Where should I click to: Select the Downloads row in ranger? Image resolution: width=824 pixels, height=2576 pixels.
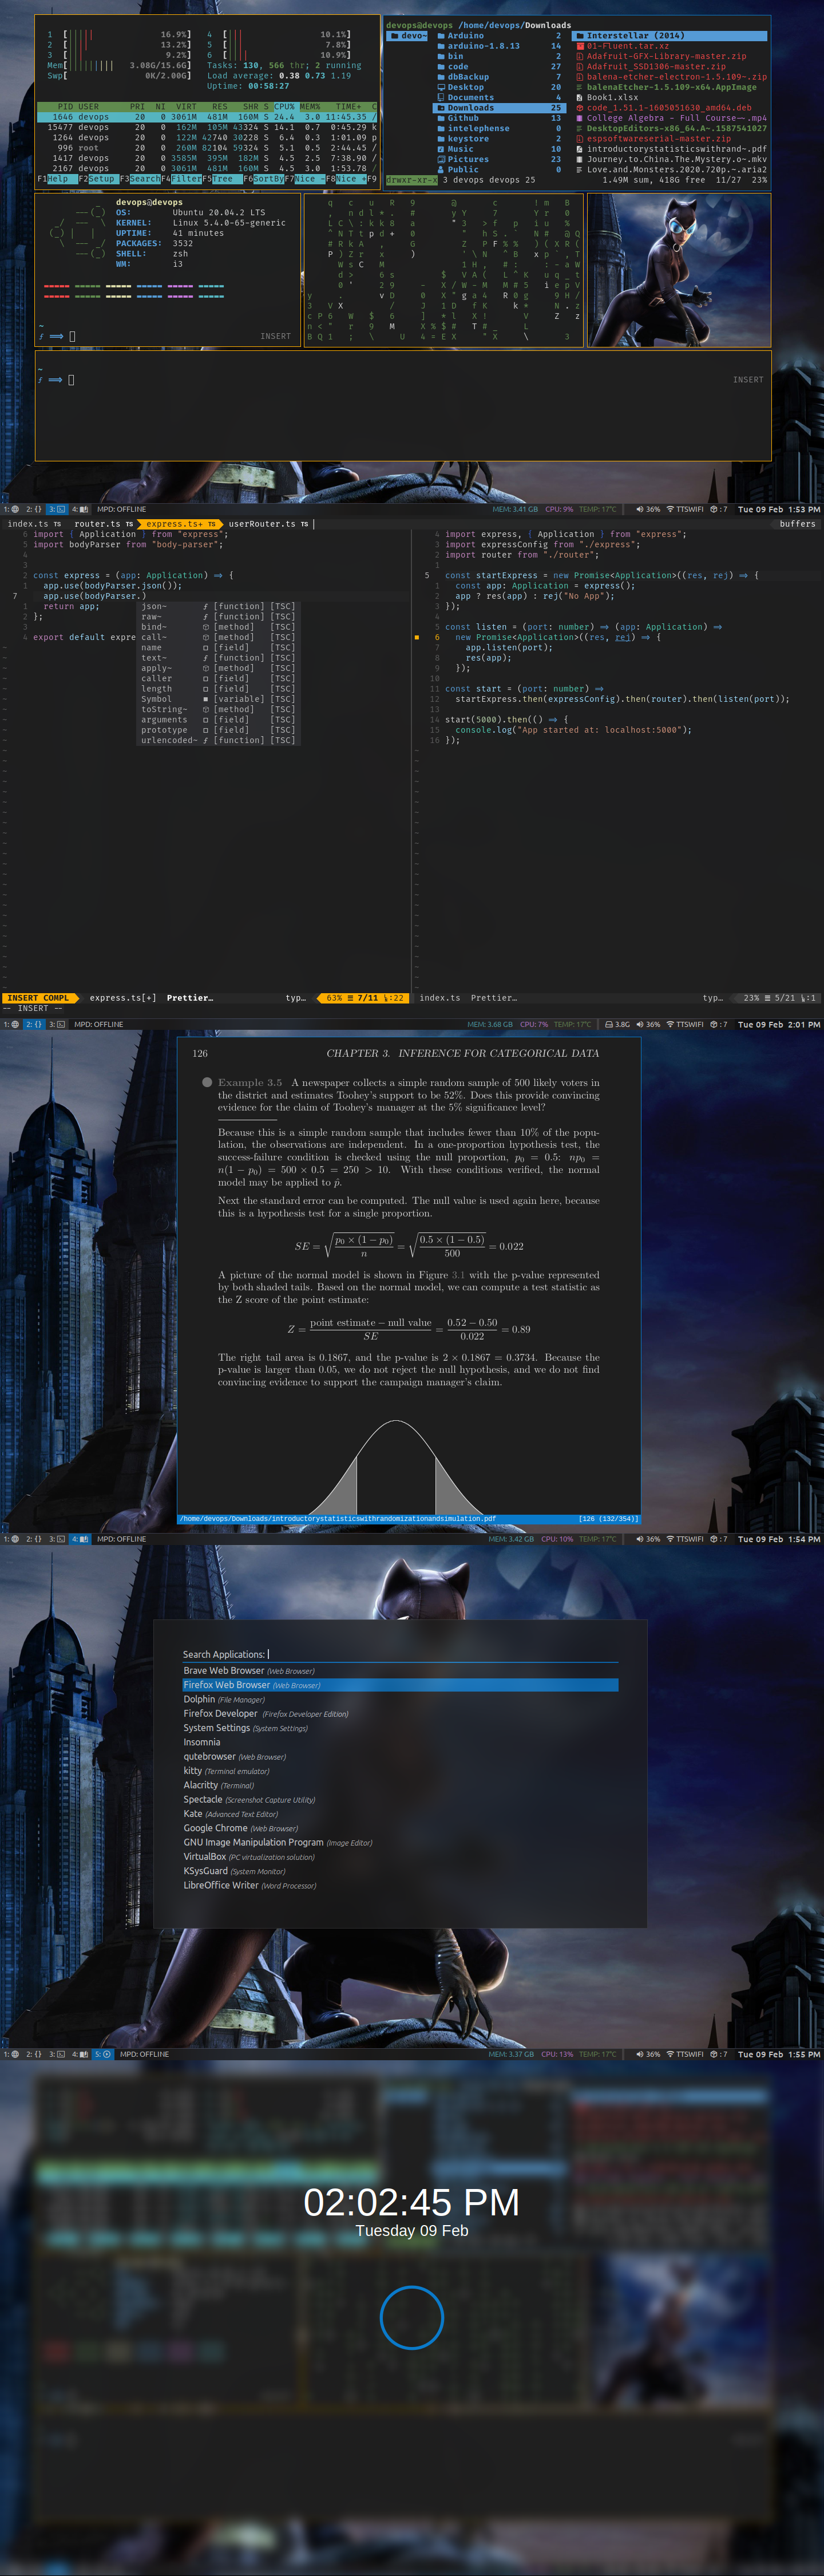500,108
